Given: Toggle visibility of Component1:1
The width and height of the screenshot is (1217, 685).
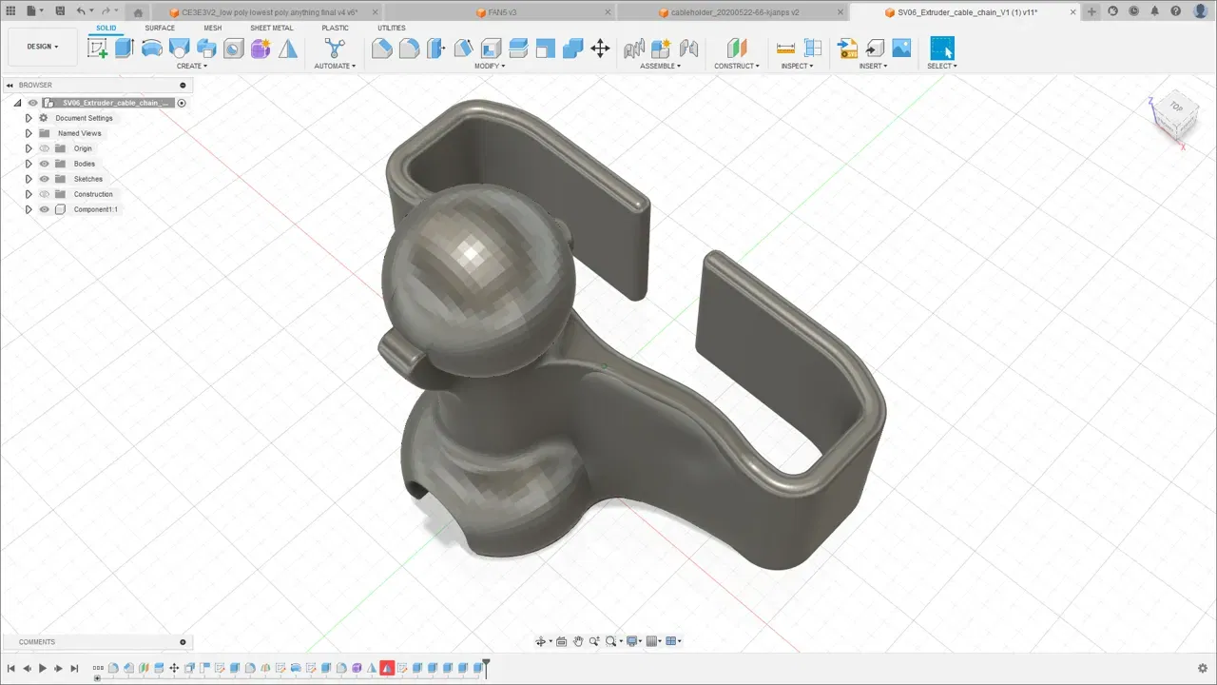Looking at the screenshot, I should coord(44,209).
